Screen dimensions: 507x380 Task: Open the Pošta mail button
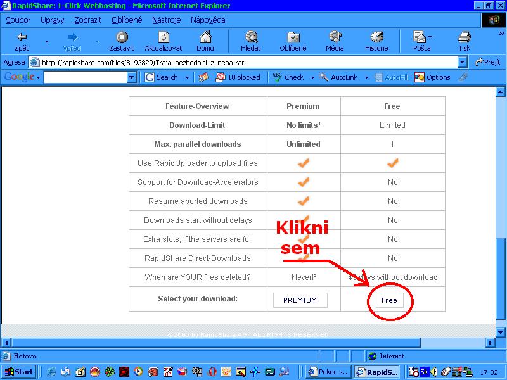[421, 41]
